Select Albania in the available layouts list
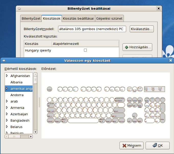The width and height of the screenshot is (174, 154). pos(16,82)
